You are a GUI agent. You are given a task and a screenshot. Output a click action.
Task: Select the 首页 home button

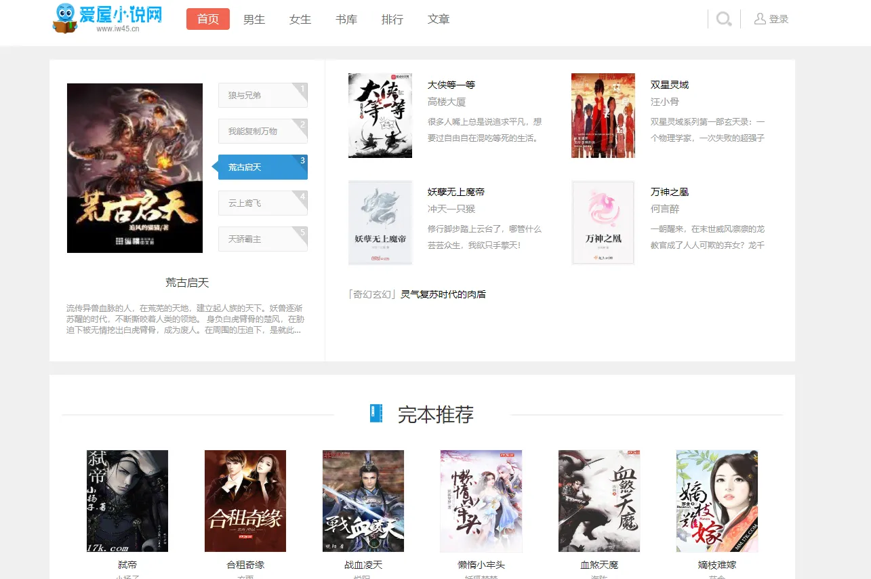pos(208,20)
